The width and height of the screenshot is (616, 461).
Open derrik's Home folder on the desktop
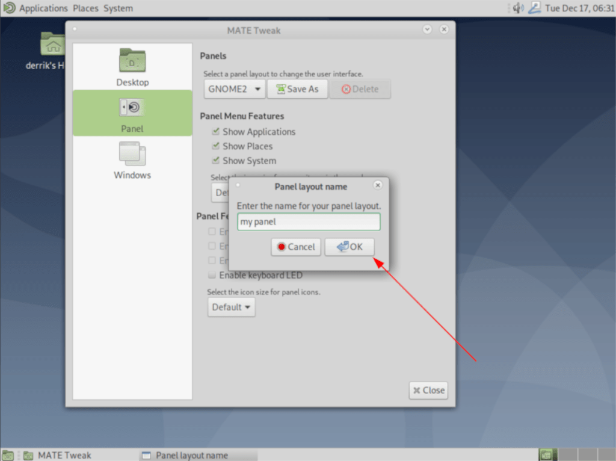53,44
